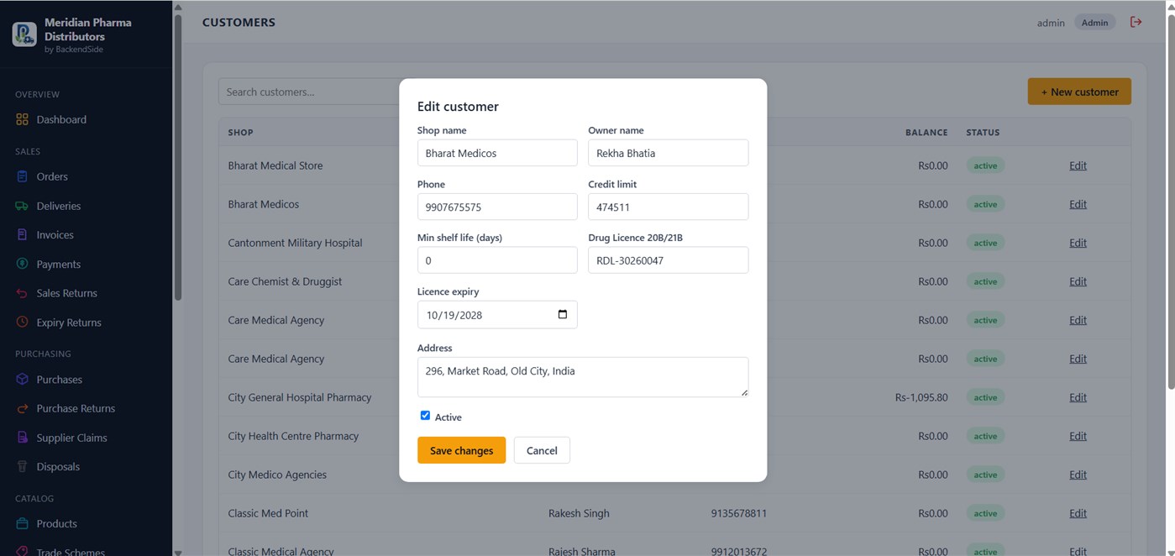The width and height of the screenshot is (1175, 556).
Task: Click the Rs-1,095.80 balance cell
Action: click(921, 397)
